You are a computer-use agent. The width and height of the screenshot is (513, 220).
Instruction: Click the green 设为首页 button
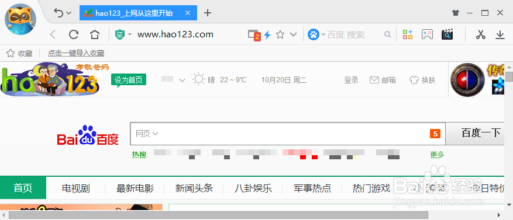129,79
